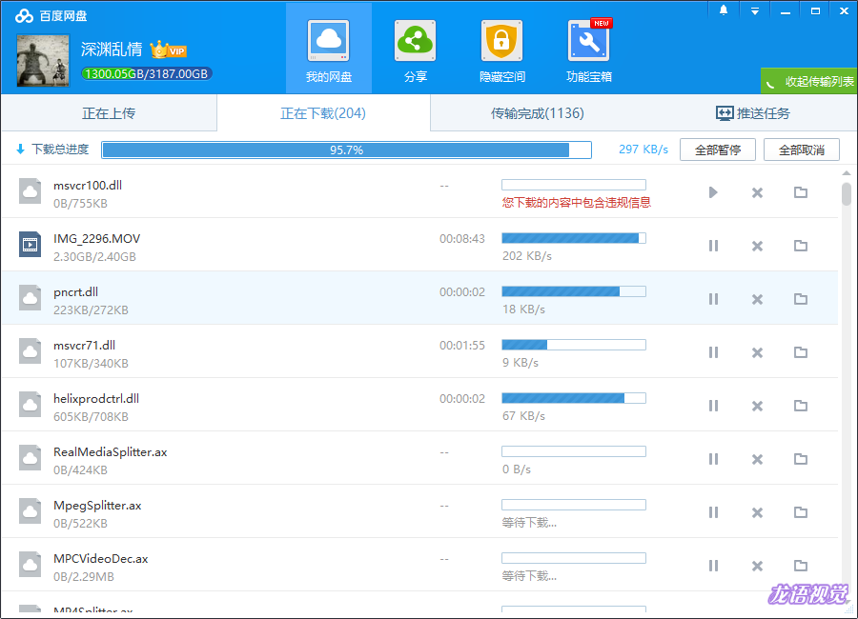Open folder location for helixprodctrl.dll

tap(801, 406)
